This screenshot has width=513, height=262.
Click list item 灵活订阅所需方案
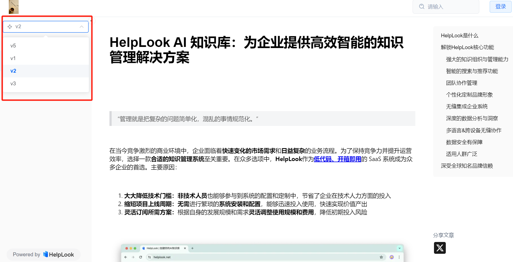click(x=246, y=212)
